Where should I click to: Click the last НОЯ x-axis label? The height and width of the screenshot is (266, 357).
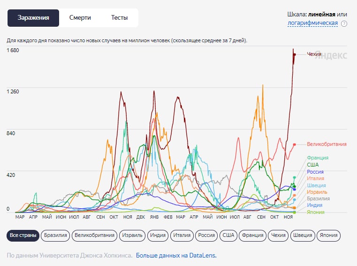point(288,217)
